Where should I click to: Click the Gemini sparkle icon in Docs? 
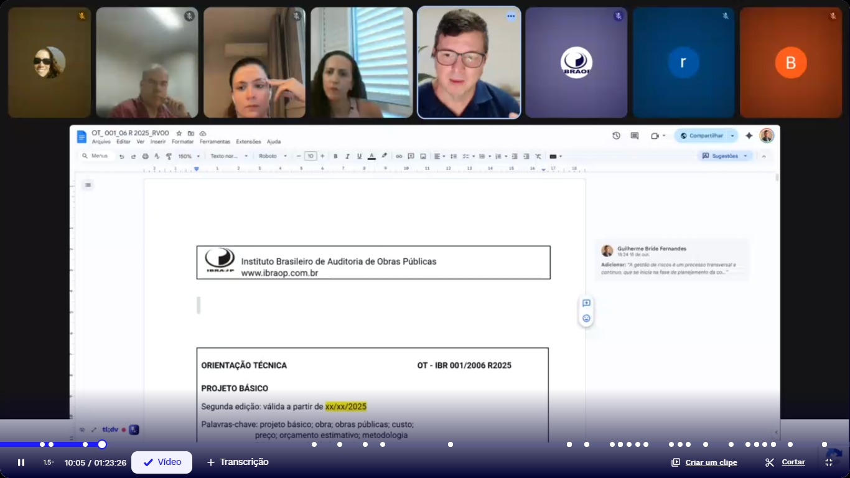click(749, 136)
